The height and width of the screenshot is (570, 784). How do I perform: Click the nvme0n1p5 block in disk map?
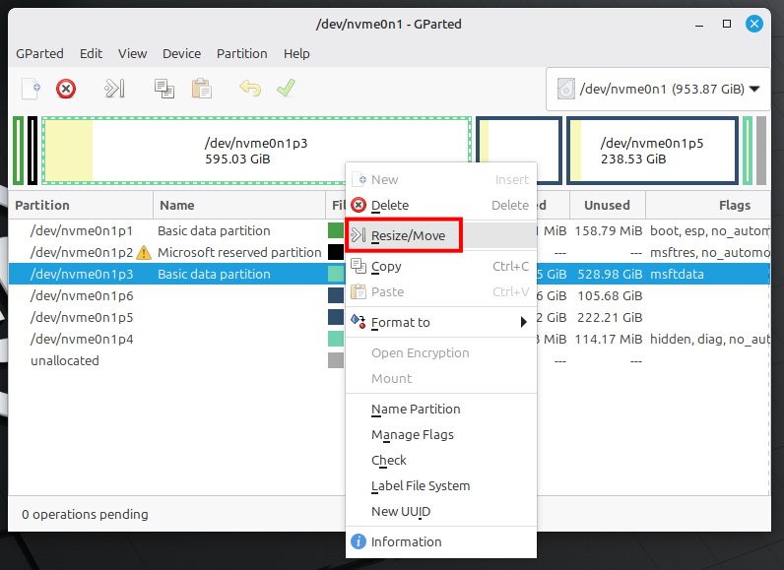pyautogui.click(x=652, y=151)
